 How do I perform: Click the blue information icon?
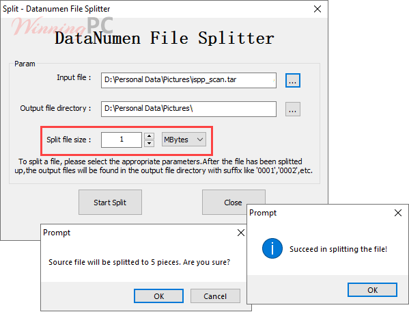pos(272,248)
